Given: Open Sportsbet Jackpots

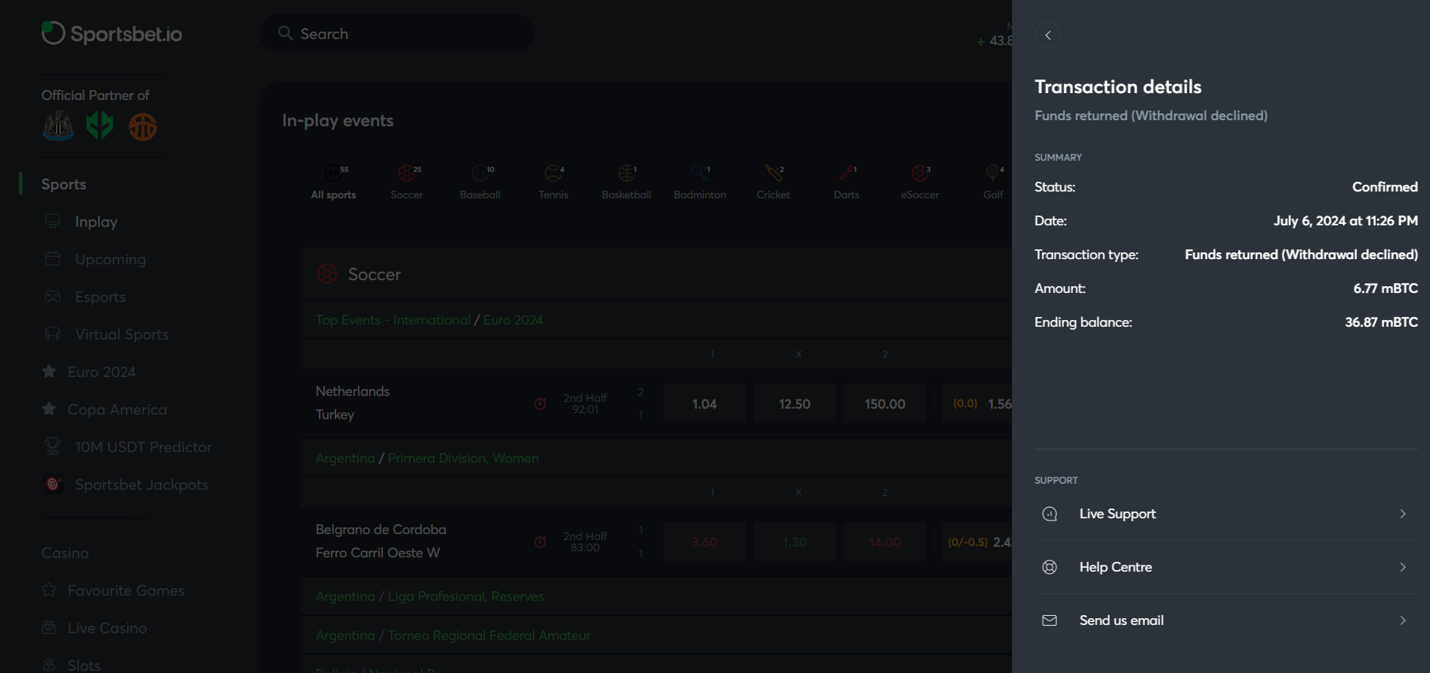Looking at the screenshot, I should point(141,484).
